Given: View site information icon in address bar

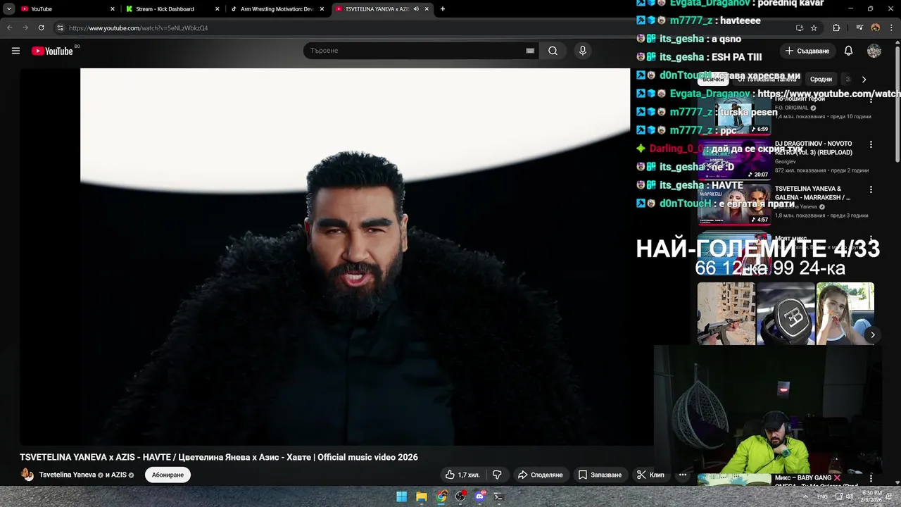Looking at the screenshot, I should [x=60, y=28].
